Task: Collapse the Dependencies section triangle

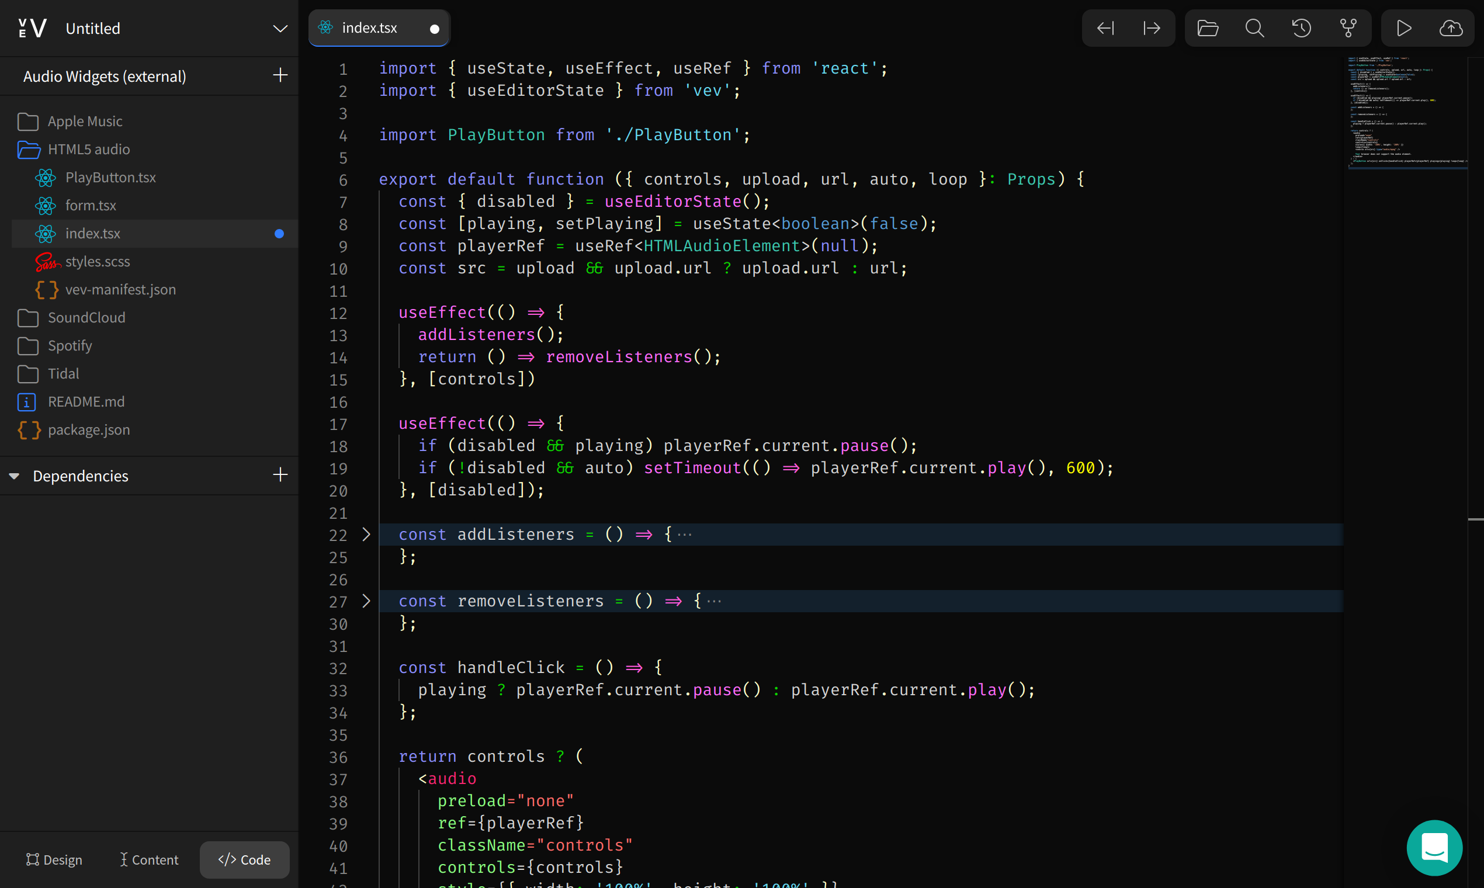Action: (15, 476)
